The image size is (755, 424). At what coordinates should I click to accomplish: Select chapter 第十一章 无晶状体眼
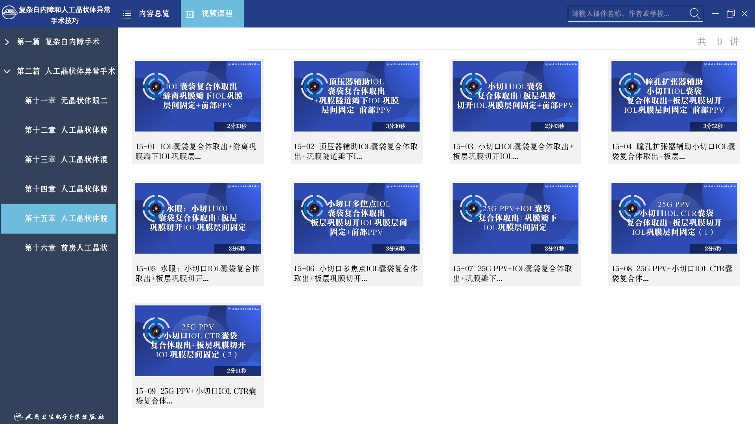[66, 101]
